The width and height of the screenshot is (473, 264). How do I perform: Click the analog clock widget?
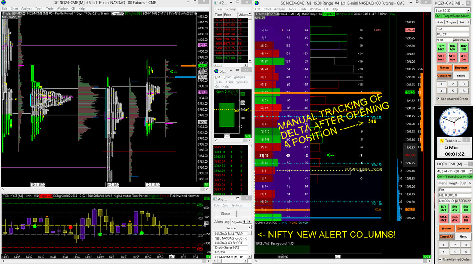tap(454, 122)
